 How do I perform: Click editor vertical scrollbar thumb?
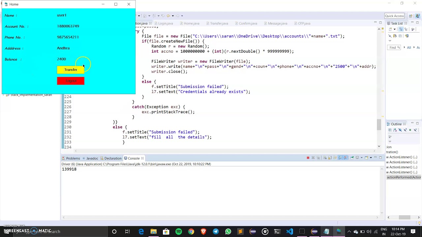point(379,125)
